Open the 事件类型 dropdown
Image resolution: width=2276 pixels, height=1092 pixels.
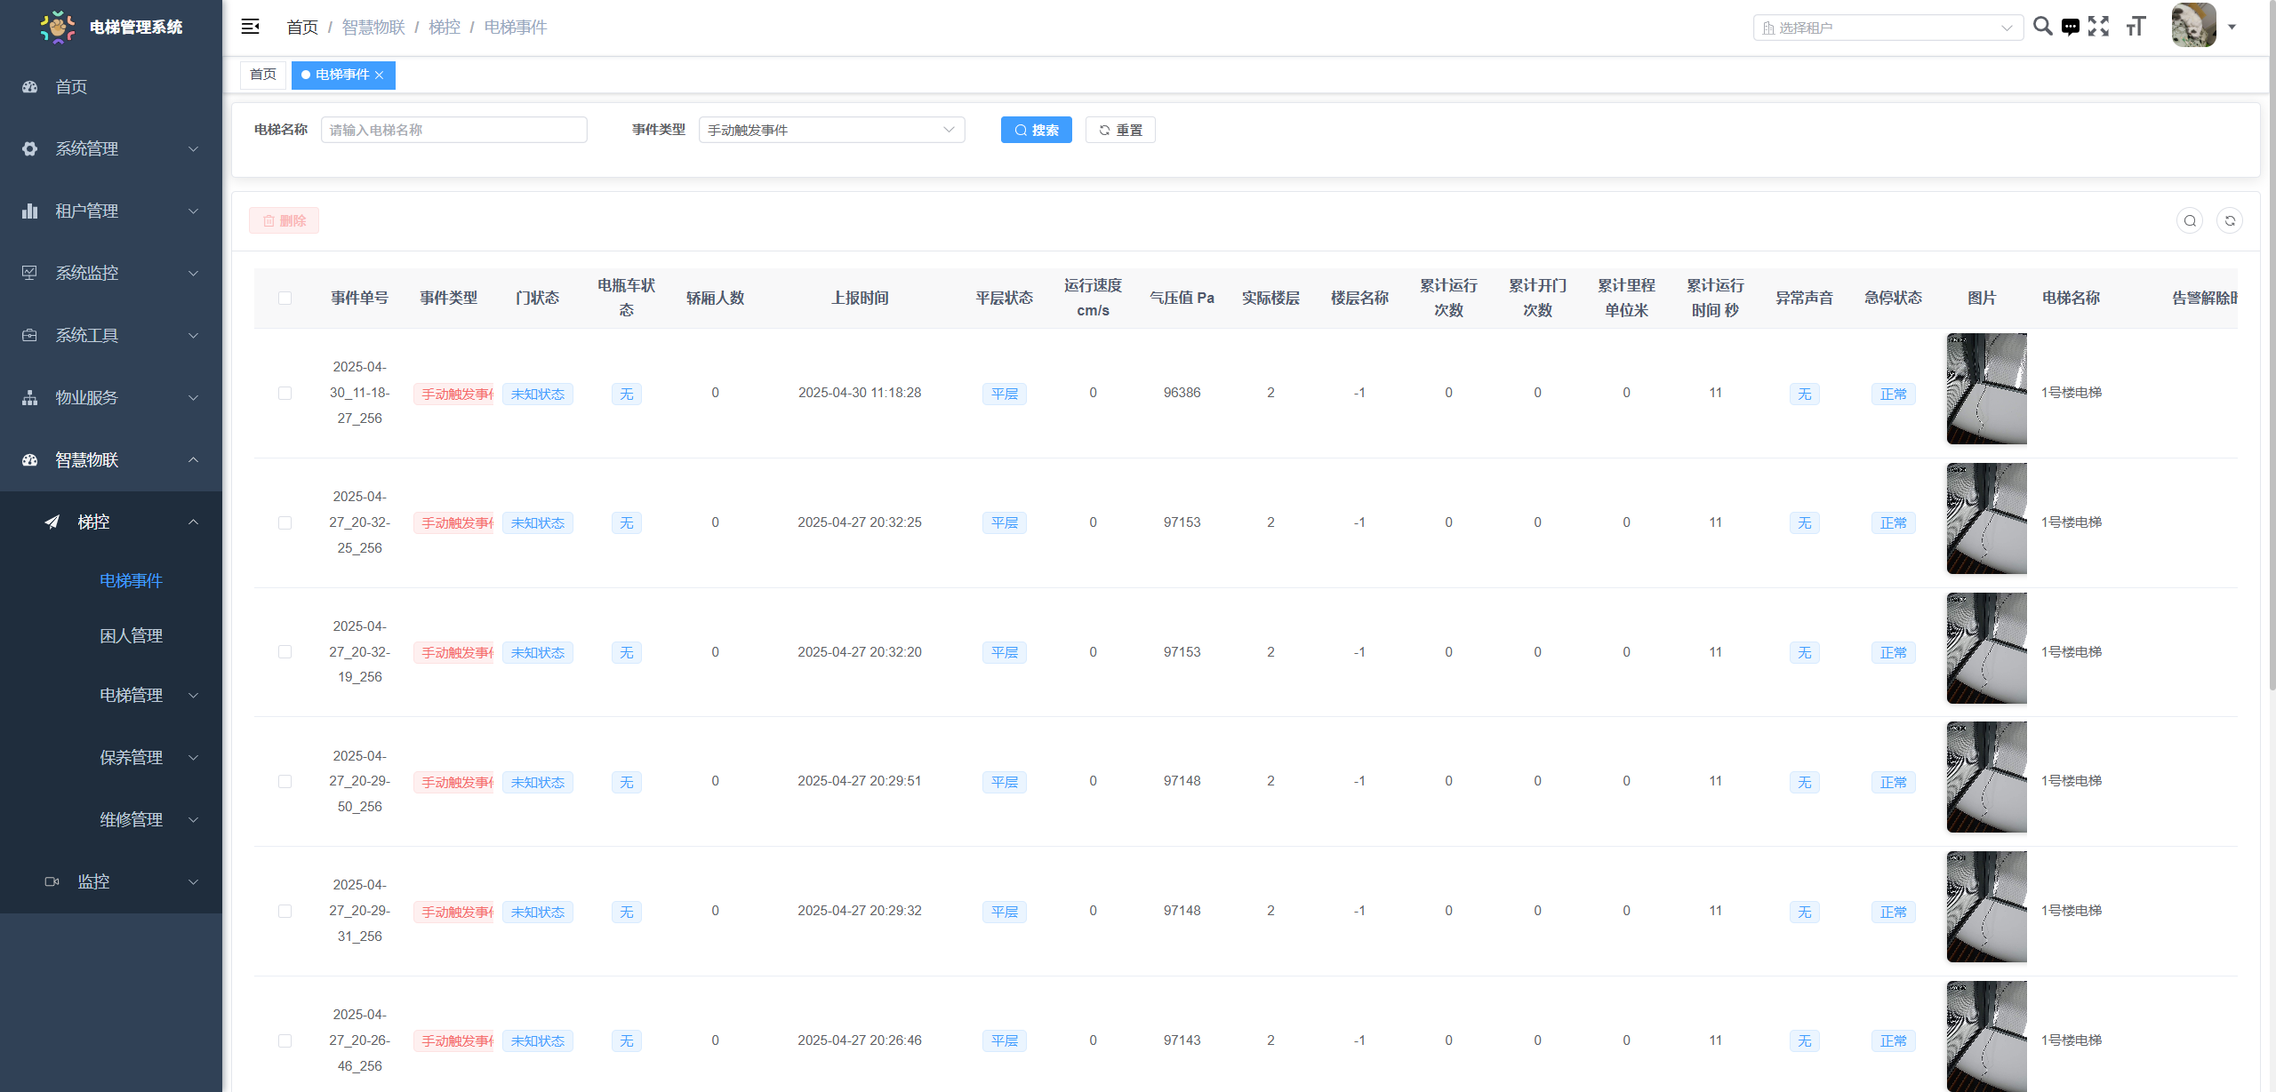[x=831, y=130]
